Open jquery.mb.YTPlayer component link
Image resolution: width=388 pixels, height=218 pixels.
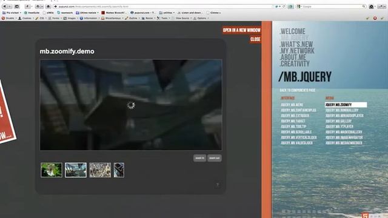(x=339, y=127)
